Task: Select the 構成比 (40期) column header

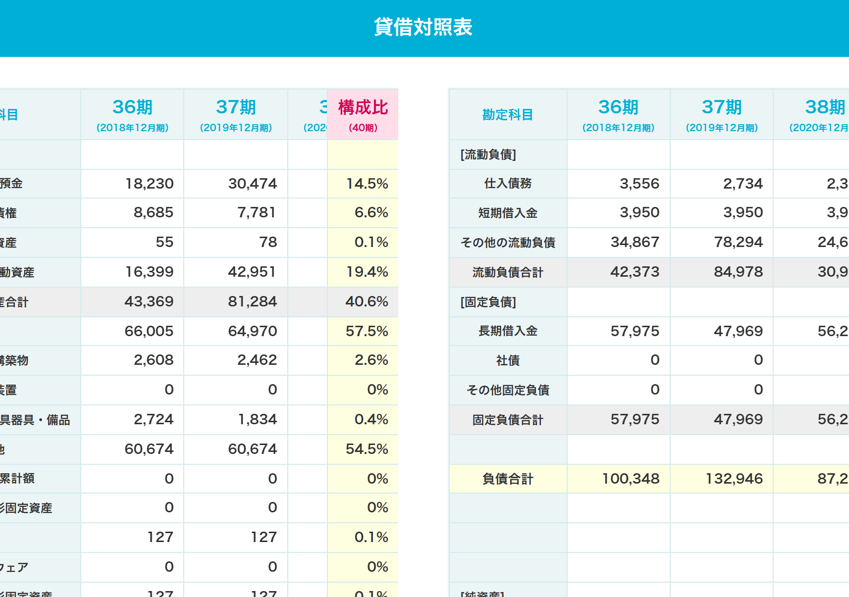Action: 362,114
